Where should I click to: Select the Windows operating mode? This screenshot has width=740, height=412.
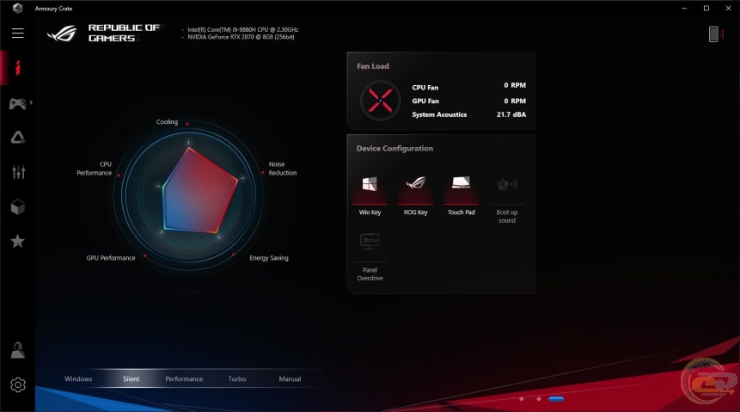[x=78, y=379]
